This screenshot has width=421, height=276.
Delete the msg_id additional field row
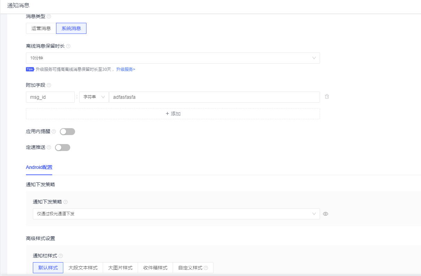pos(327,97)
